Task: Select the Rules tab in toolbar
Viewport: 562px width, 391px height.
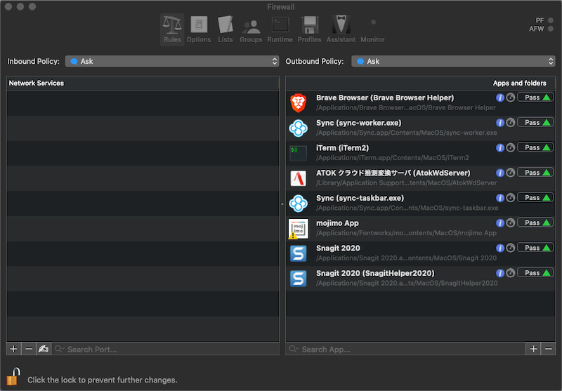Action: (172, 29)
